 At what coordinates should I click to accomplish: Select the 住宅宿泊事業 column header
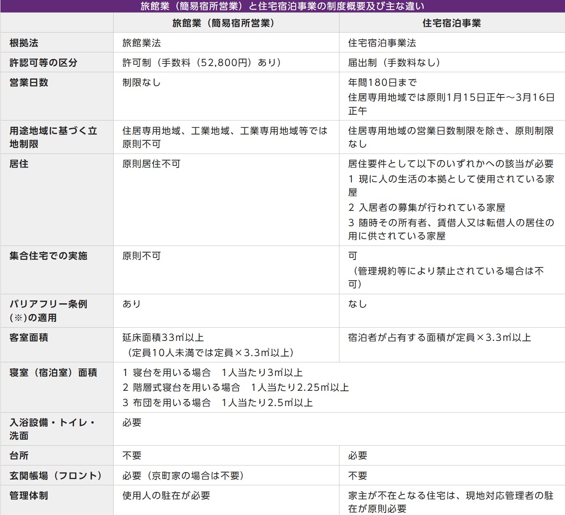pos(451,23)
